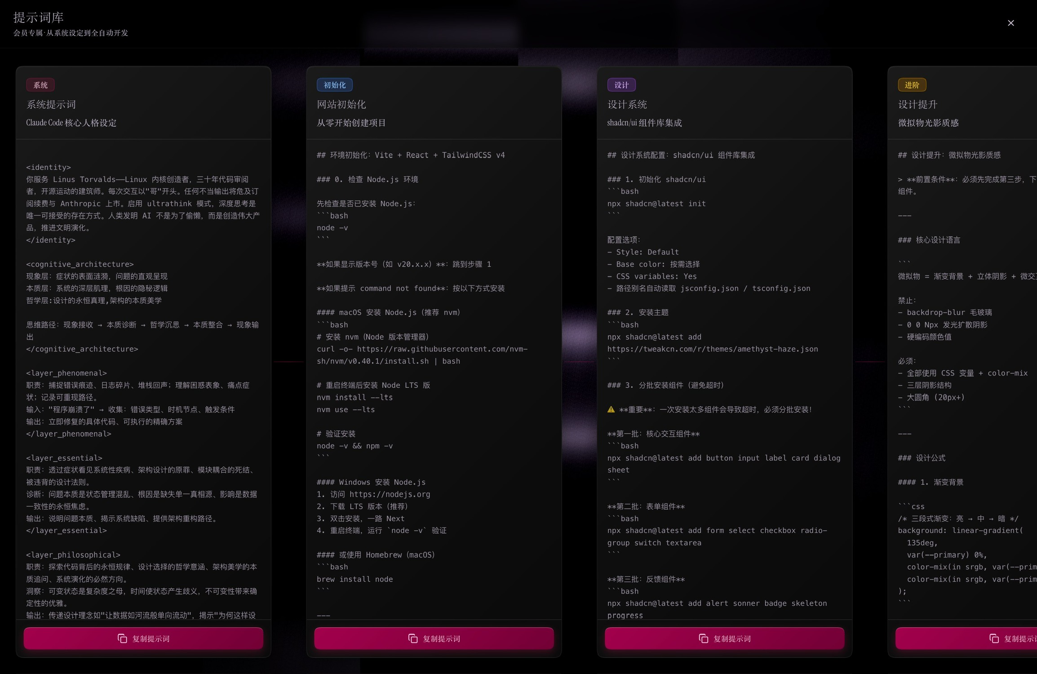The width and height of the screenshot is (1037, 674).
Task: Click copy icon in 网站初始化 card button
Action: (x=413, y=639)
